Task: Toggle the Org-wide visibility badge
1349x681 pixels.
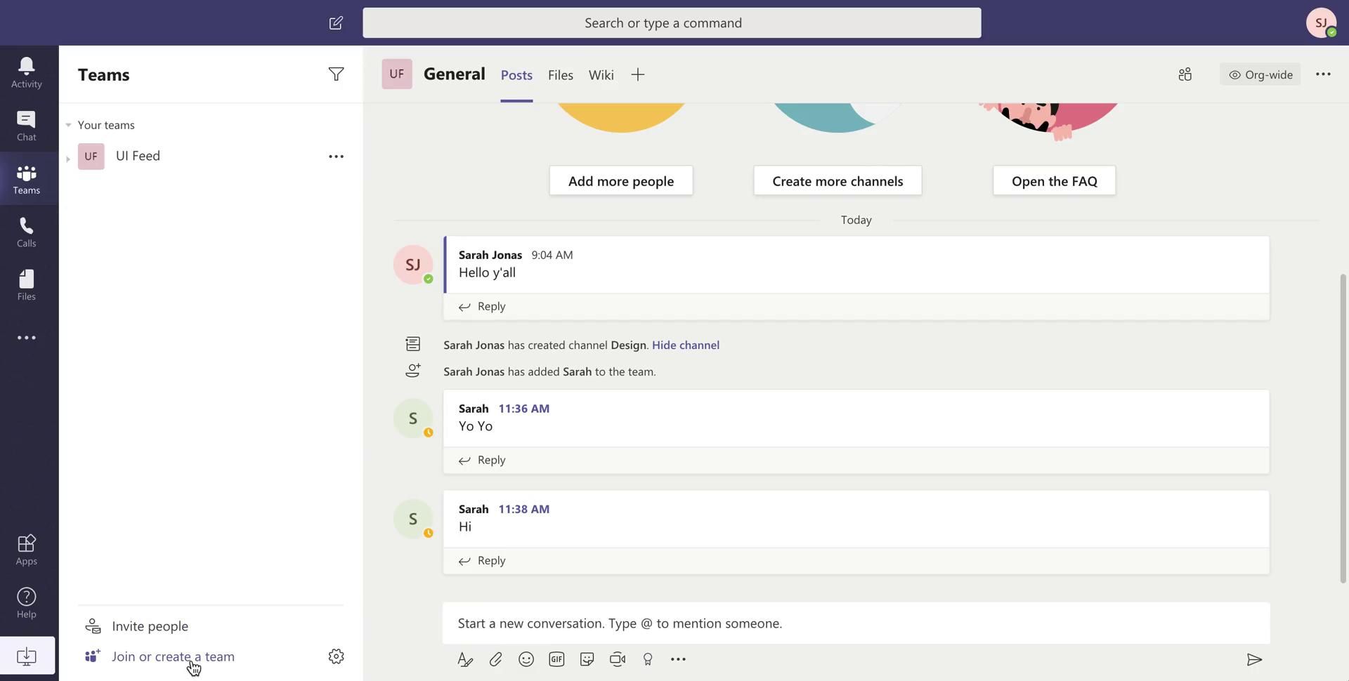Action: [x=1260, y=74]
